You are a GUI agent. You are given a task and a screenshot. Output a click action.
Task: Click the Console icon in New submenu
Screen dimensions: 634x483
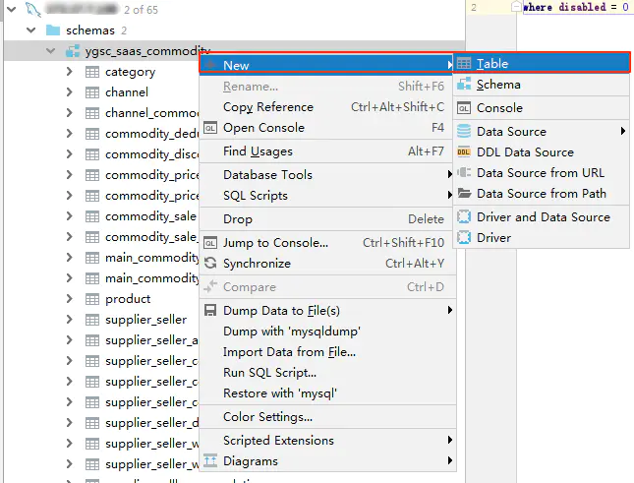pyautogui.click(x=463, y=108)
